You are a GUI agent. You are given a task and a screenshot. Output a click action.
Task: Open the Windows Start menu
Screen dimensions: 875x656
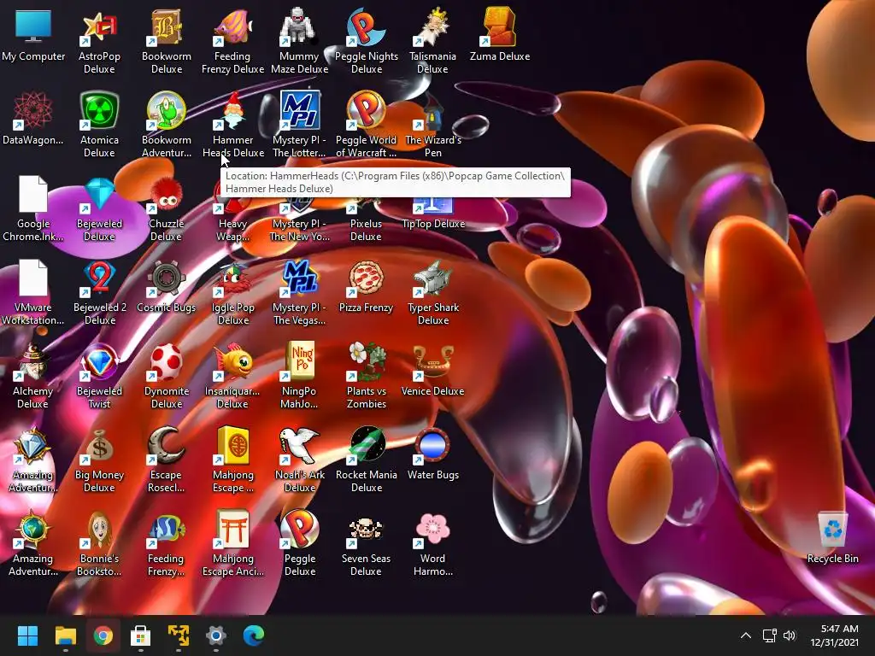point(27,635)
